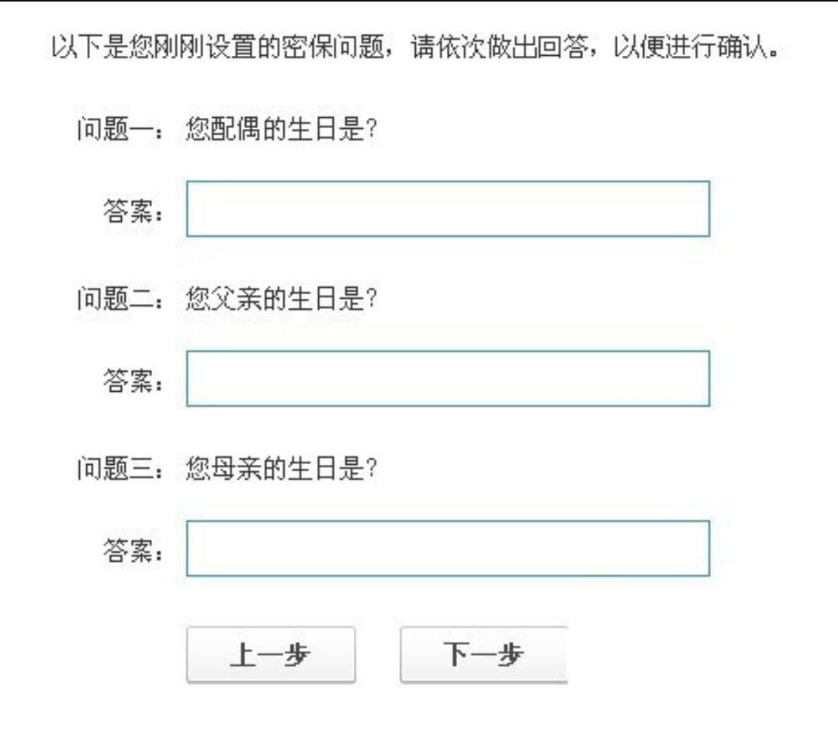Click the answer field for question two
The height and width of the screenshot is (745, 838).
448,376
